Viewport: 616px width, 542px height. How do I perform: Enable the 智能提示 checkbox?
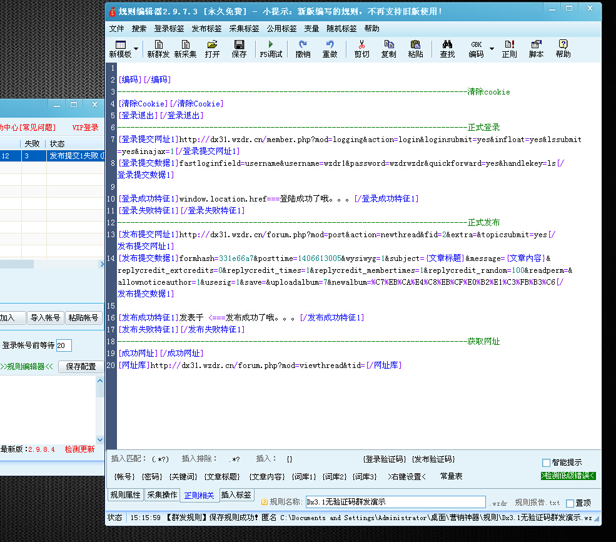pyautogui.click(x=546, y=463)
